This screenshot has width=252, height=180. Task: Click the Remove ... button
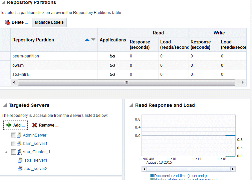coord(45,125)
